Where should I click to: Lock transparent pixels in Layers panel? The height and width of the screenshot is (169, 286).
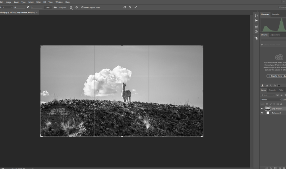[267, 104]
